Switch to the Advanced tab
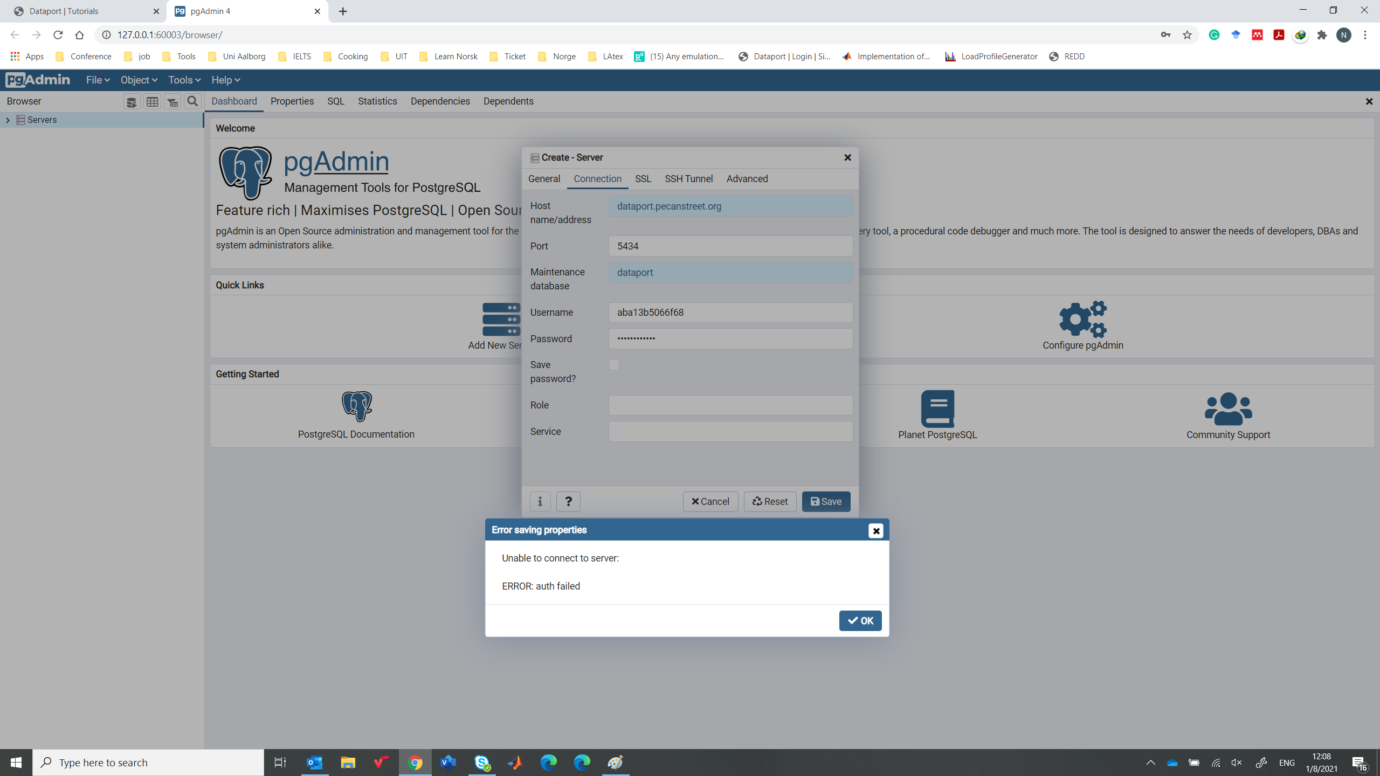Screen dimensions: 1380x776 (747, 178)
